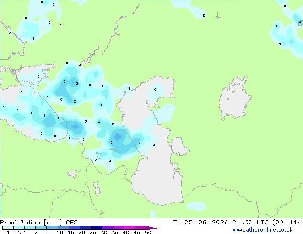Click the 15 to 20 mm legend swatch
Image resolution: width=303 pixels, height=234 pixels.
point(74,228)
